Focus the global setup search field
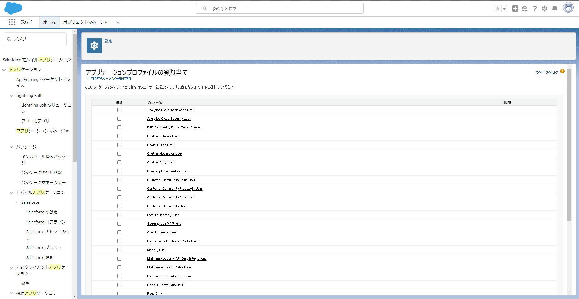The height and width of the screenshot is (299, 579). [x=280, y=8]
